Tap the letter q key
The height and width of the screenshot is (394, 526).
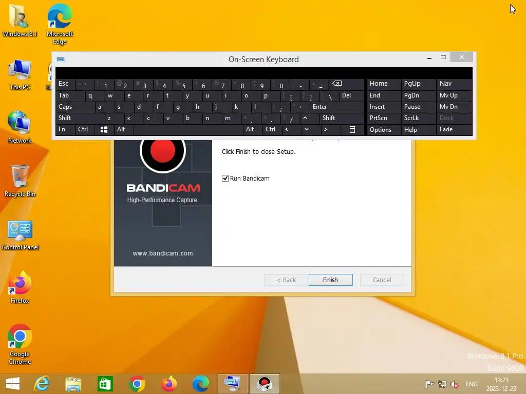coord(95,95)
